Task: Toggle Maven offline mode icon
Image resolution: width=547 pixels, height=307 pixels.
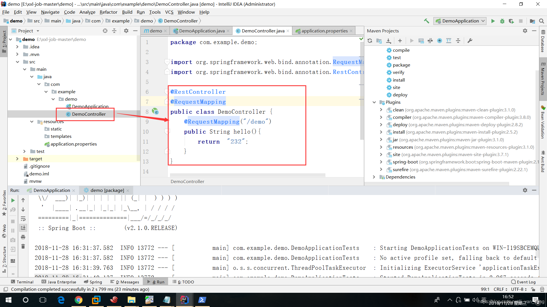Action: click(430, 41)
